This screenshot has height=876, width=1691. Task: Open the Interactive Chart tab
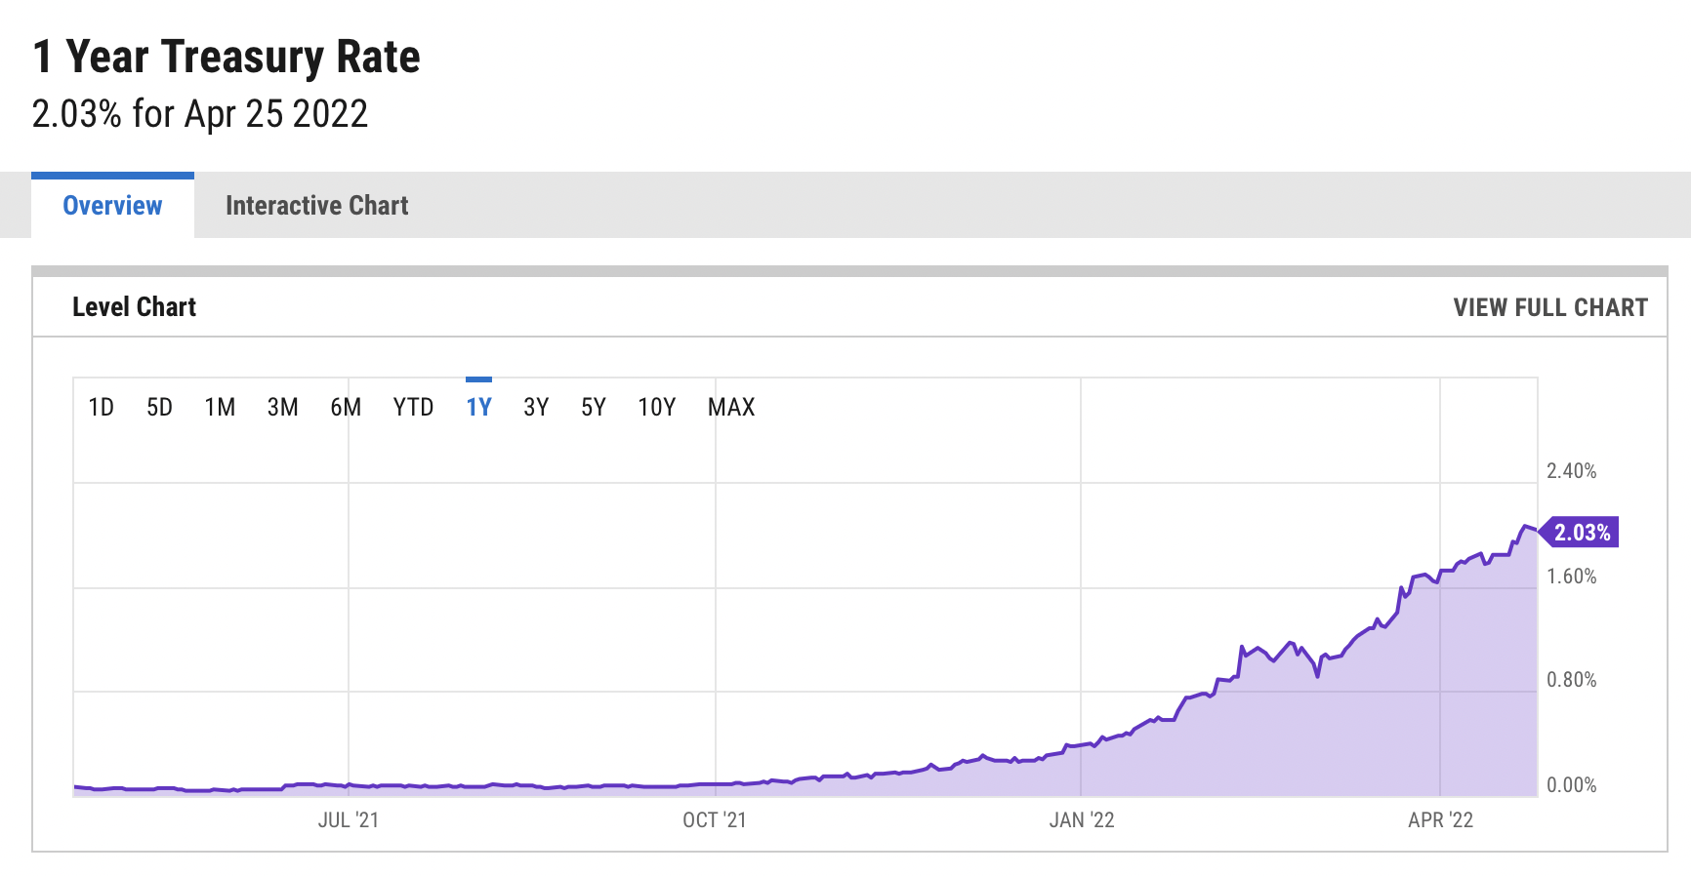pyautogui.click(x=316, y=205)
